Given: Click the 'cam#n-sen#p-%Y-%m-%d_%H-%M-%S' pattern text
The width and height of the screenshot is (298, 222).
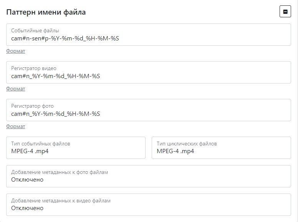Looking at the screenshot, I should coord(65,38).
